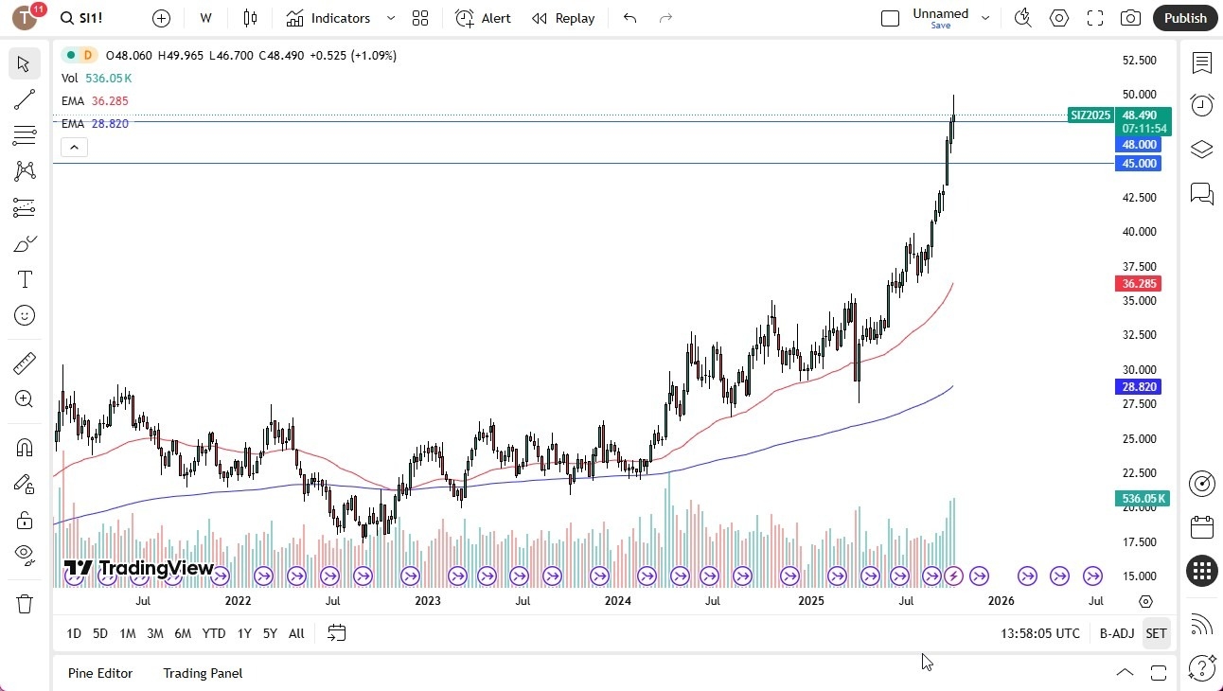Select the trend line drawing tool

(x=25, y=99)
